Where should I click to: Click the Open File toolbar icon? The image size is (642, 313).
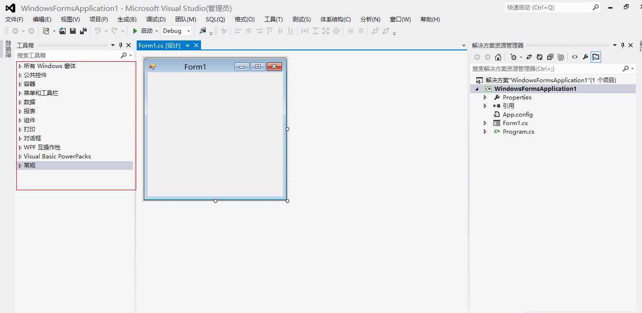click(62, 31)
